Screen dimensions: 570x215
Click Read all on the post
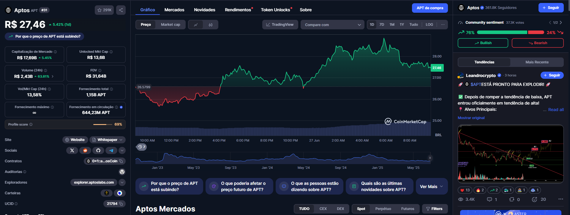556,110
